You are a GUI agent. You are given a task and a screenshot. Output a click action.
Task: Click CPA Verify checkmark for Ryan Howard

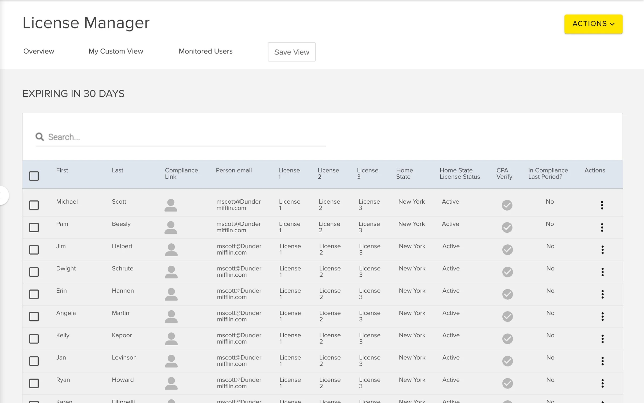click(x=508, y=383)
